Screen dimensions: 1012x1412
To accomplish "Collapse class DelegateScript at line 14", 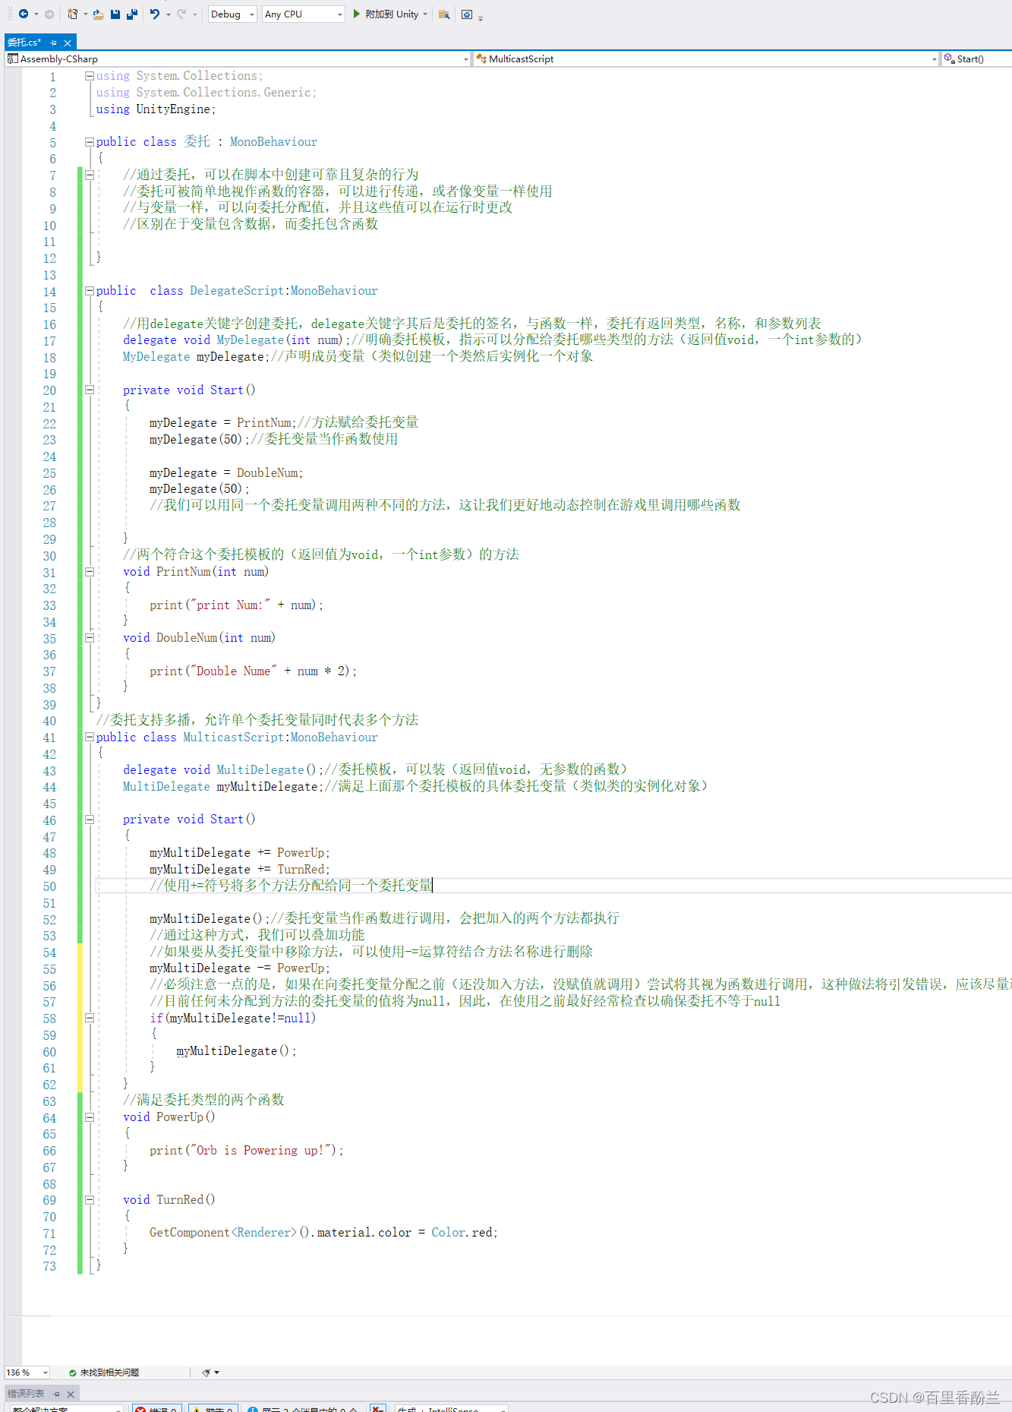I will tap(90, 291).
